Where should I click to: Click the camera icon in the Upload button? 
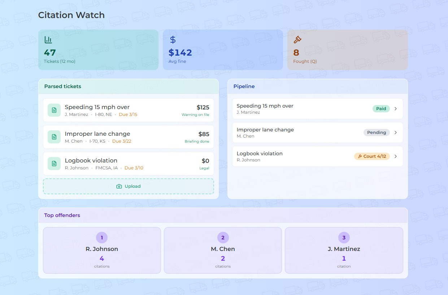pos(119,186)
